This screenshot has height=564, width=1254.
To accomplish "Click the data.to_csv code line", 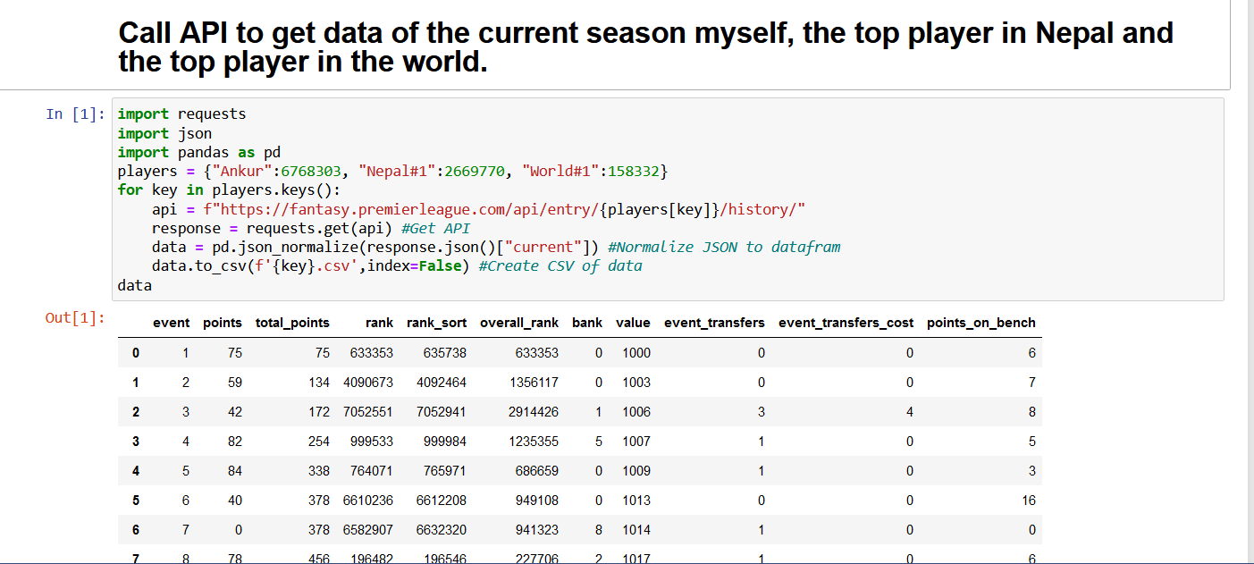I will (397, 265).
